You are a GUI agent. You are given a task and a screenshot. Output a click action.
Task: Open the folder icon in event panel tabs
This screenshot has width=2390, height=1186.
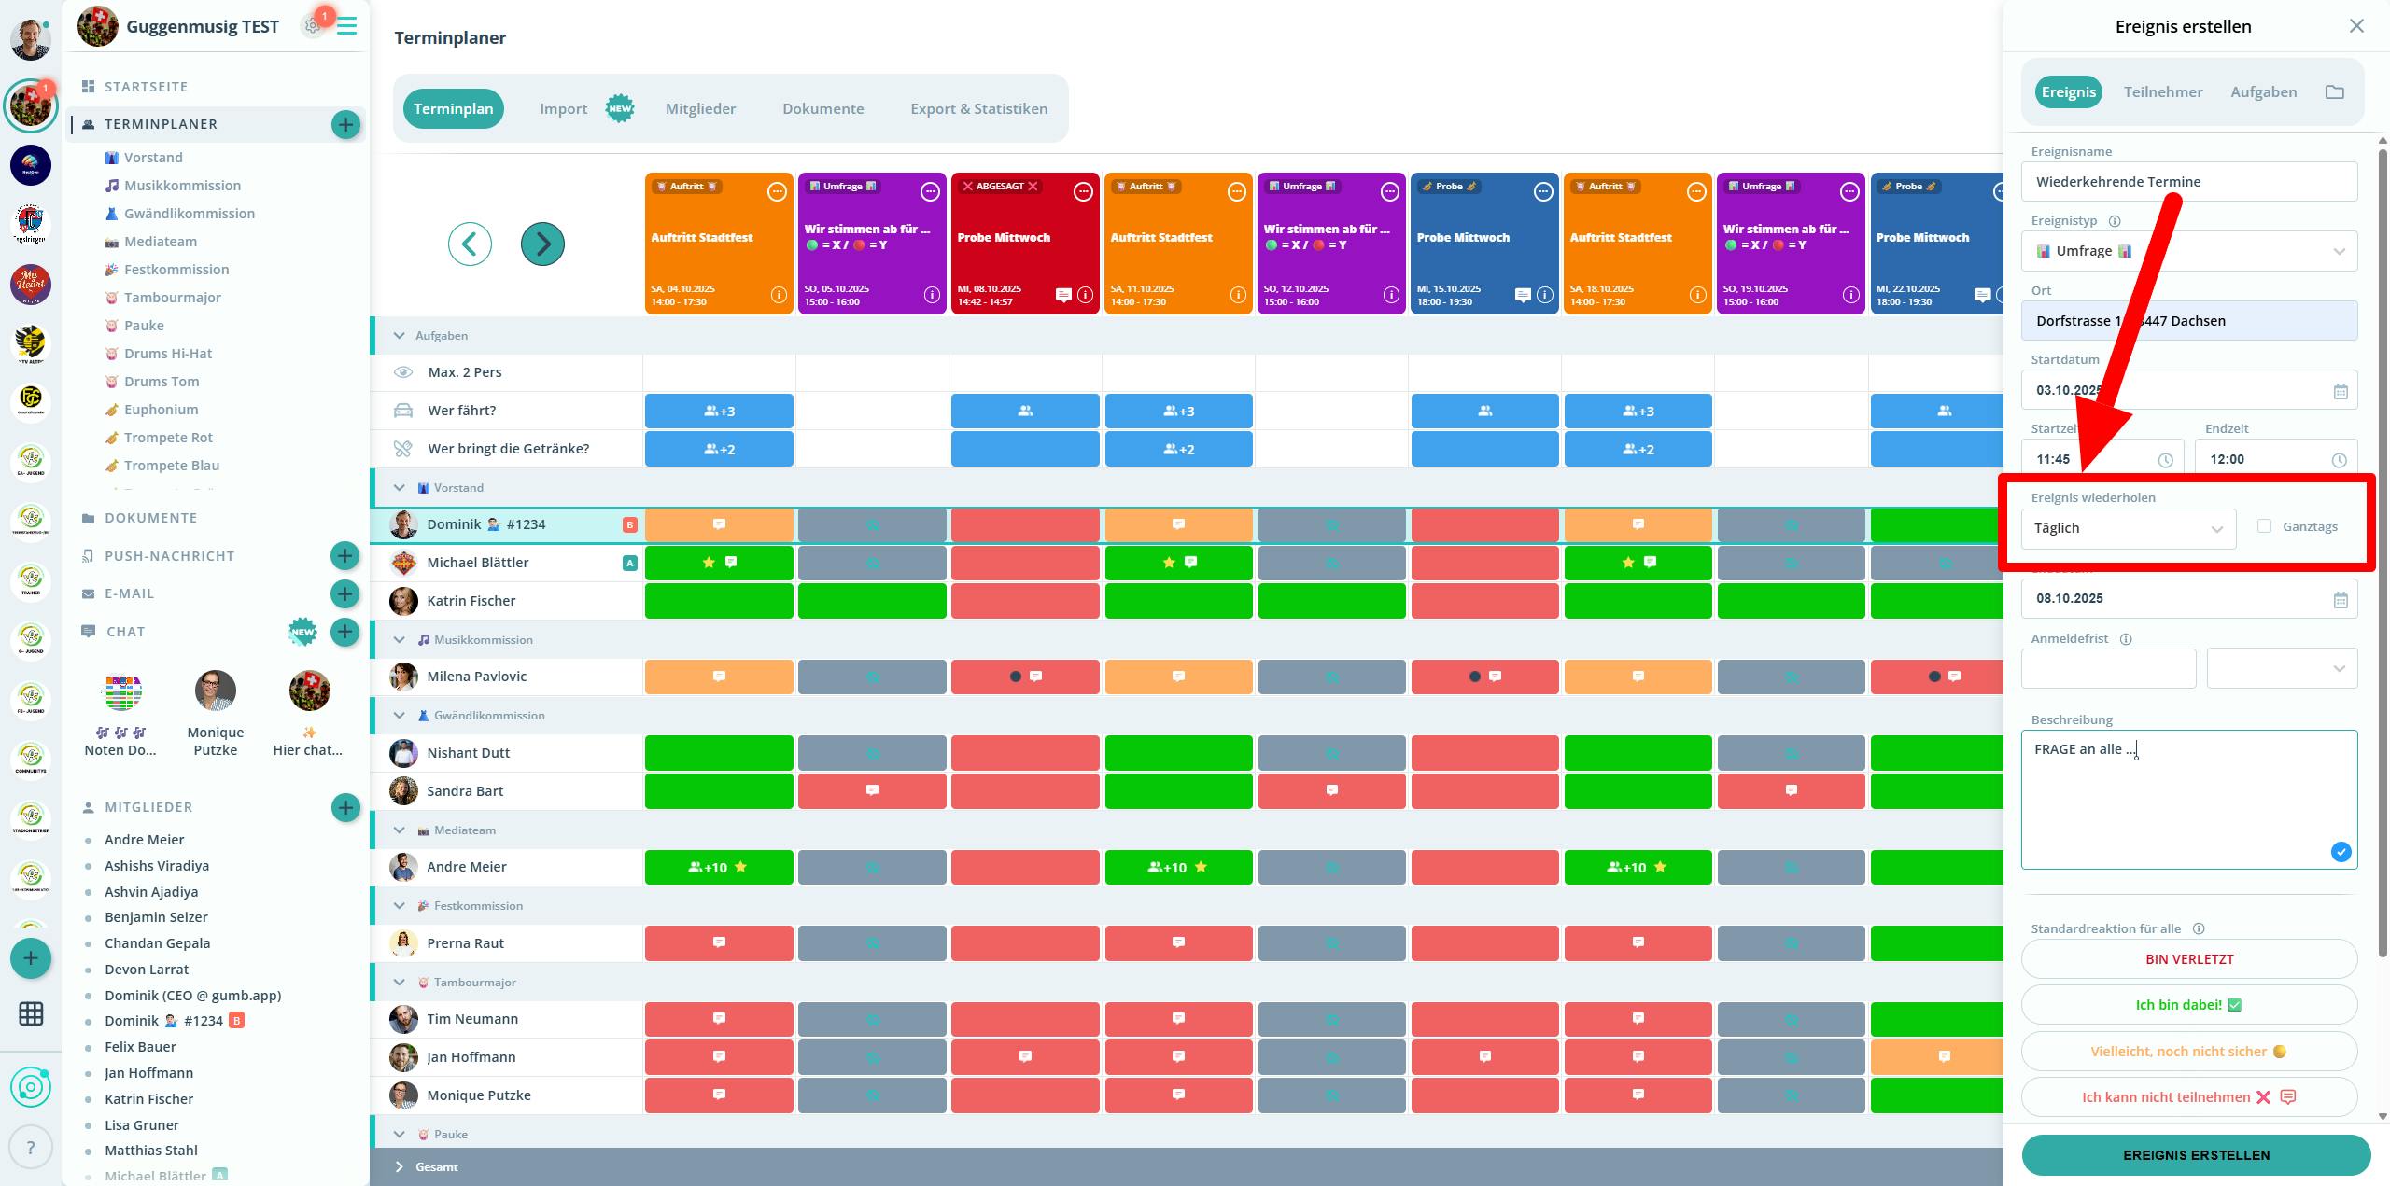[x=2334, y=91]
